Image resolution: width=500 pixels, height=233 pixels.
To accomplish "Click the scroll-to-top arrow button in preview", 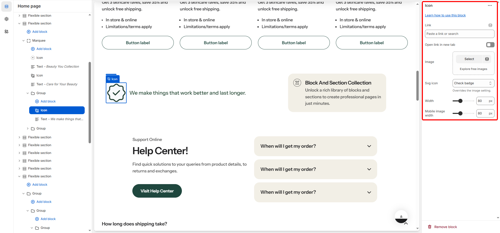I will click(x=401, y=217).
